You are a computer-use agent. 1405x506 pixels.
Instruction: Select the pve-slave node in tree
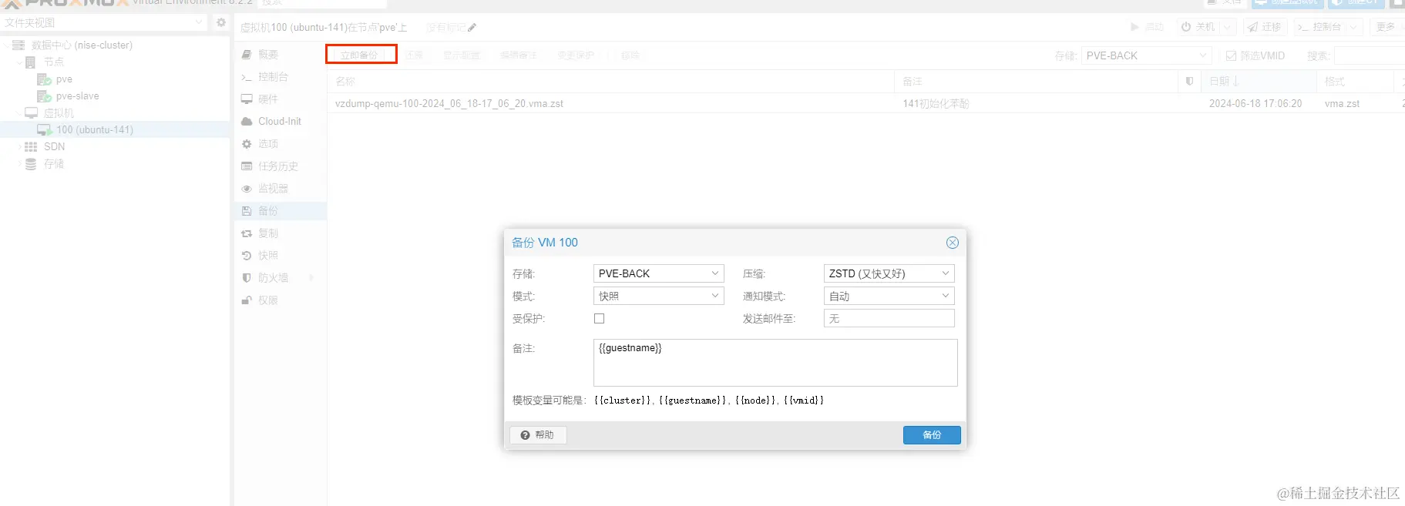point(77,96)
